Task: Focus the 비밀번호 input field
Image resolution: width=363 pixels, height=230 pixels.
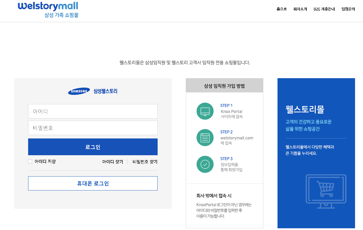Action: coord(93,128)
